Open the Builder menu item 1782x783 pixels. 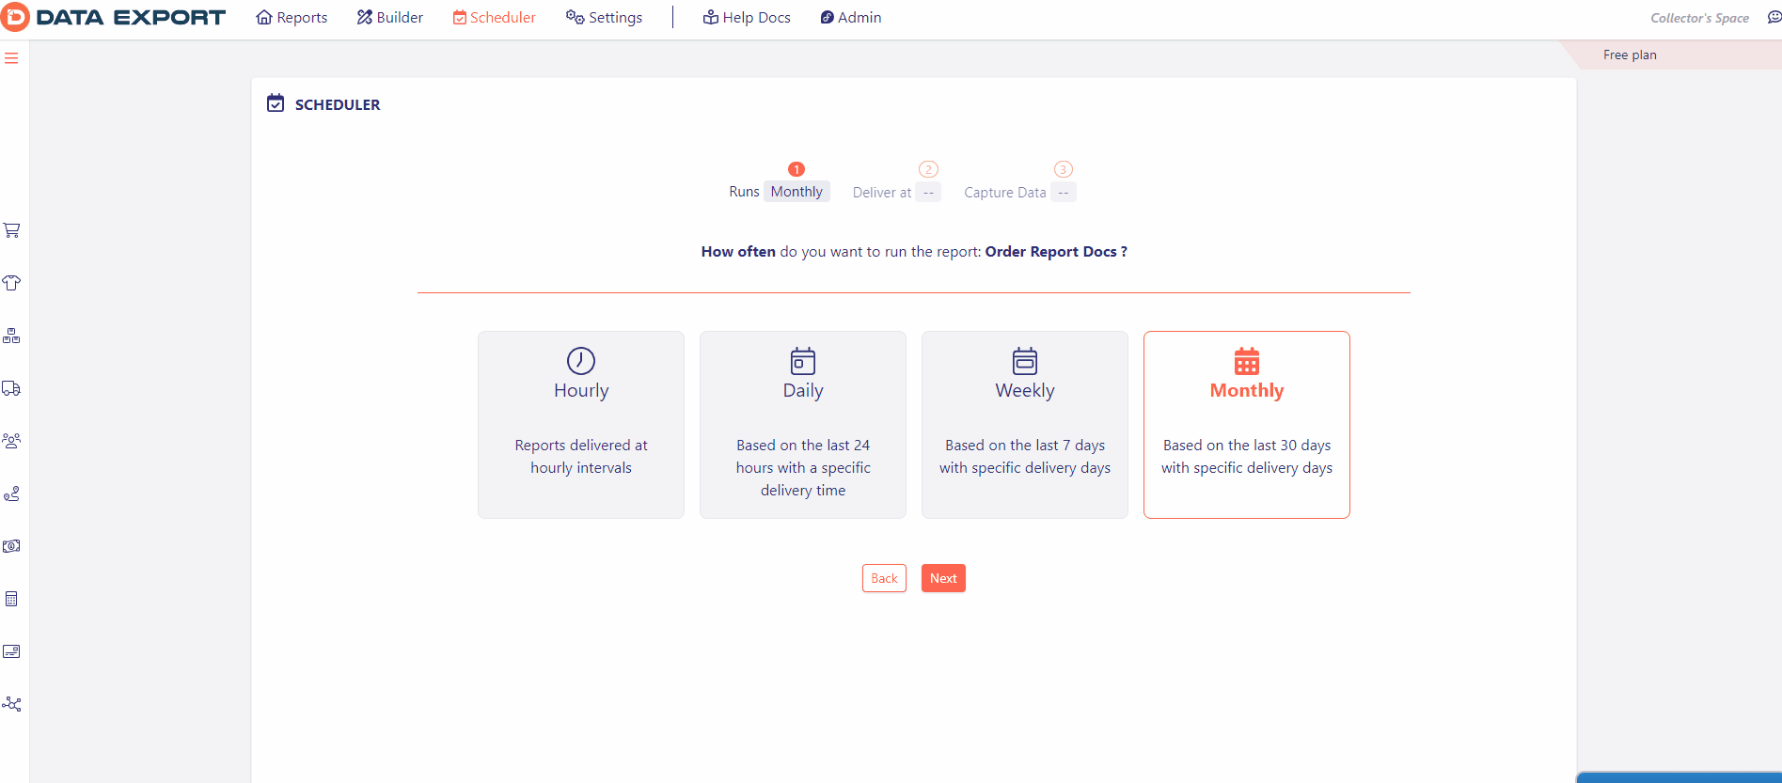pyautogui.click(x=390, y=18)
